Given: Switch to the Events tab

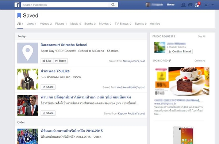Looking at the screenshot, I should click(x=141, y=24).
